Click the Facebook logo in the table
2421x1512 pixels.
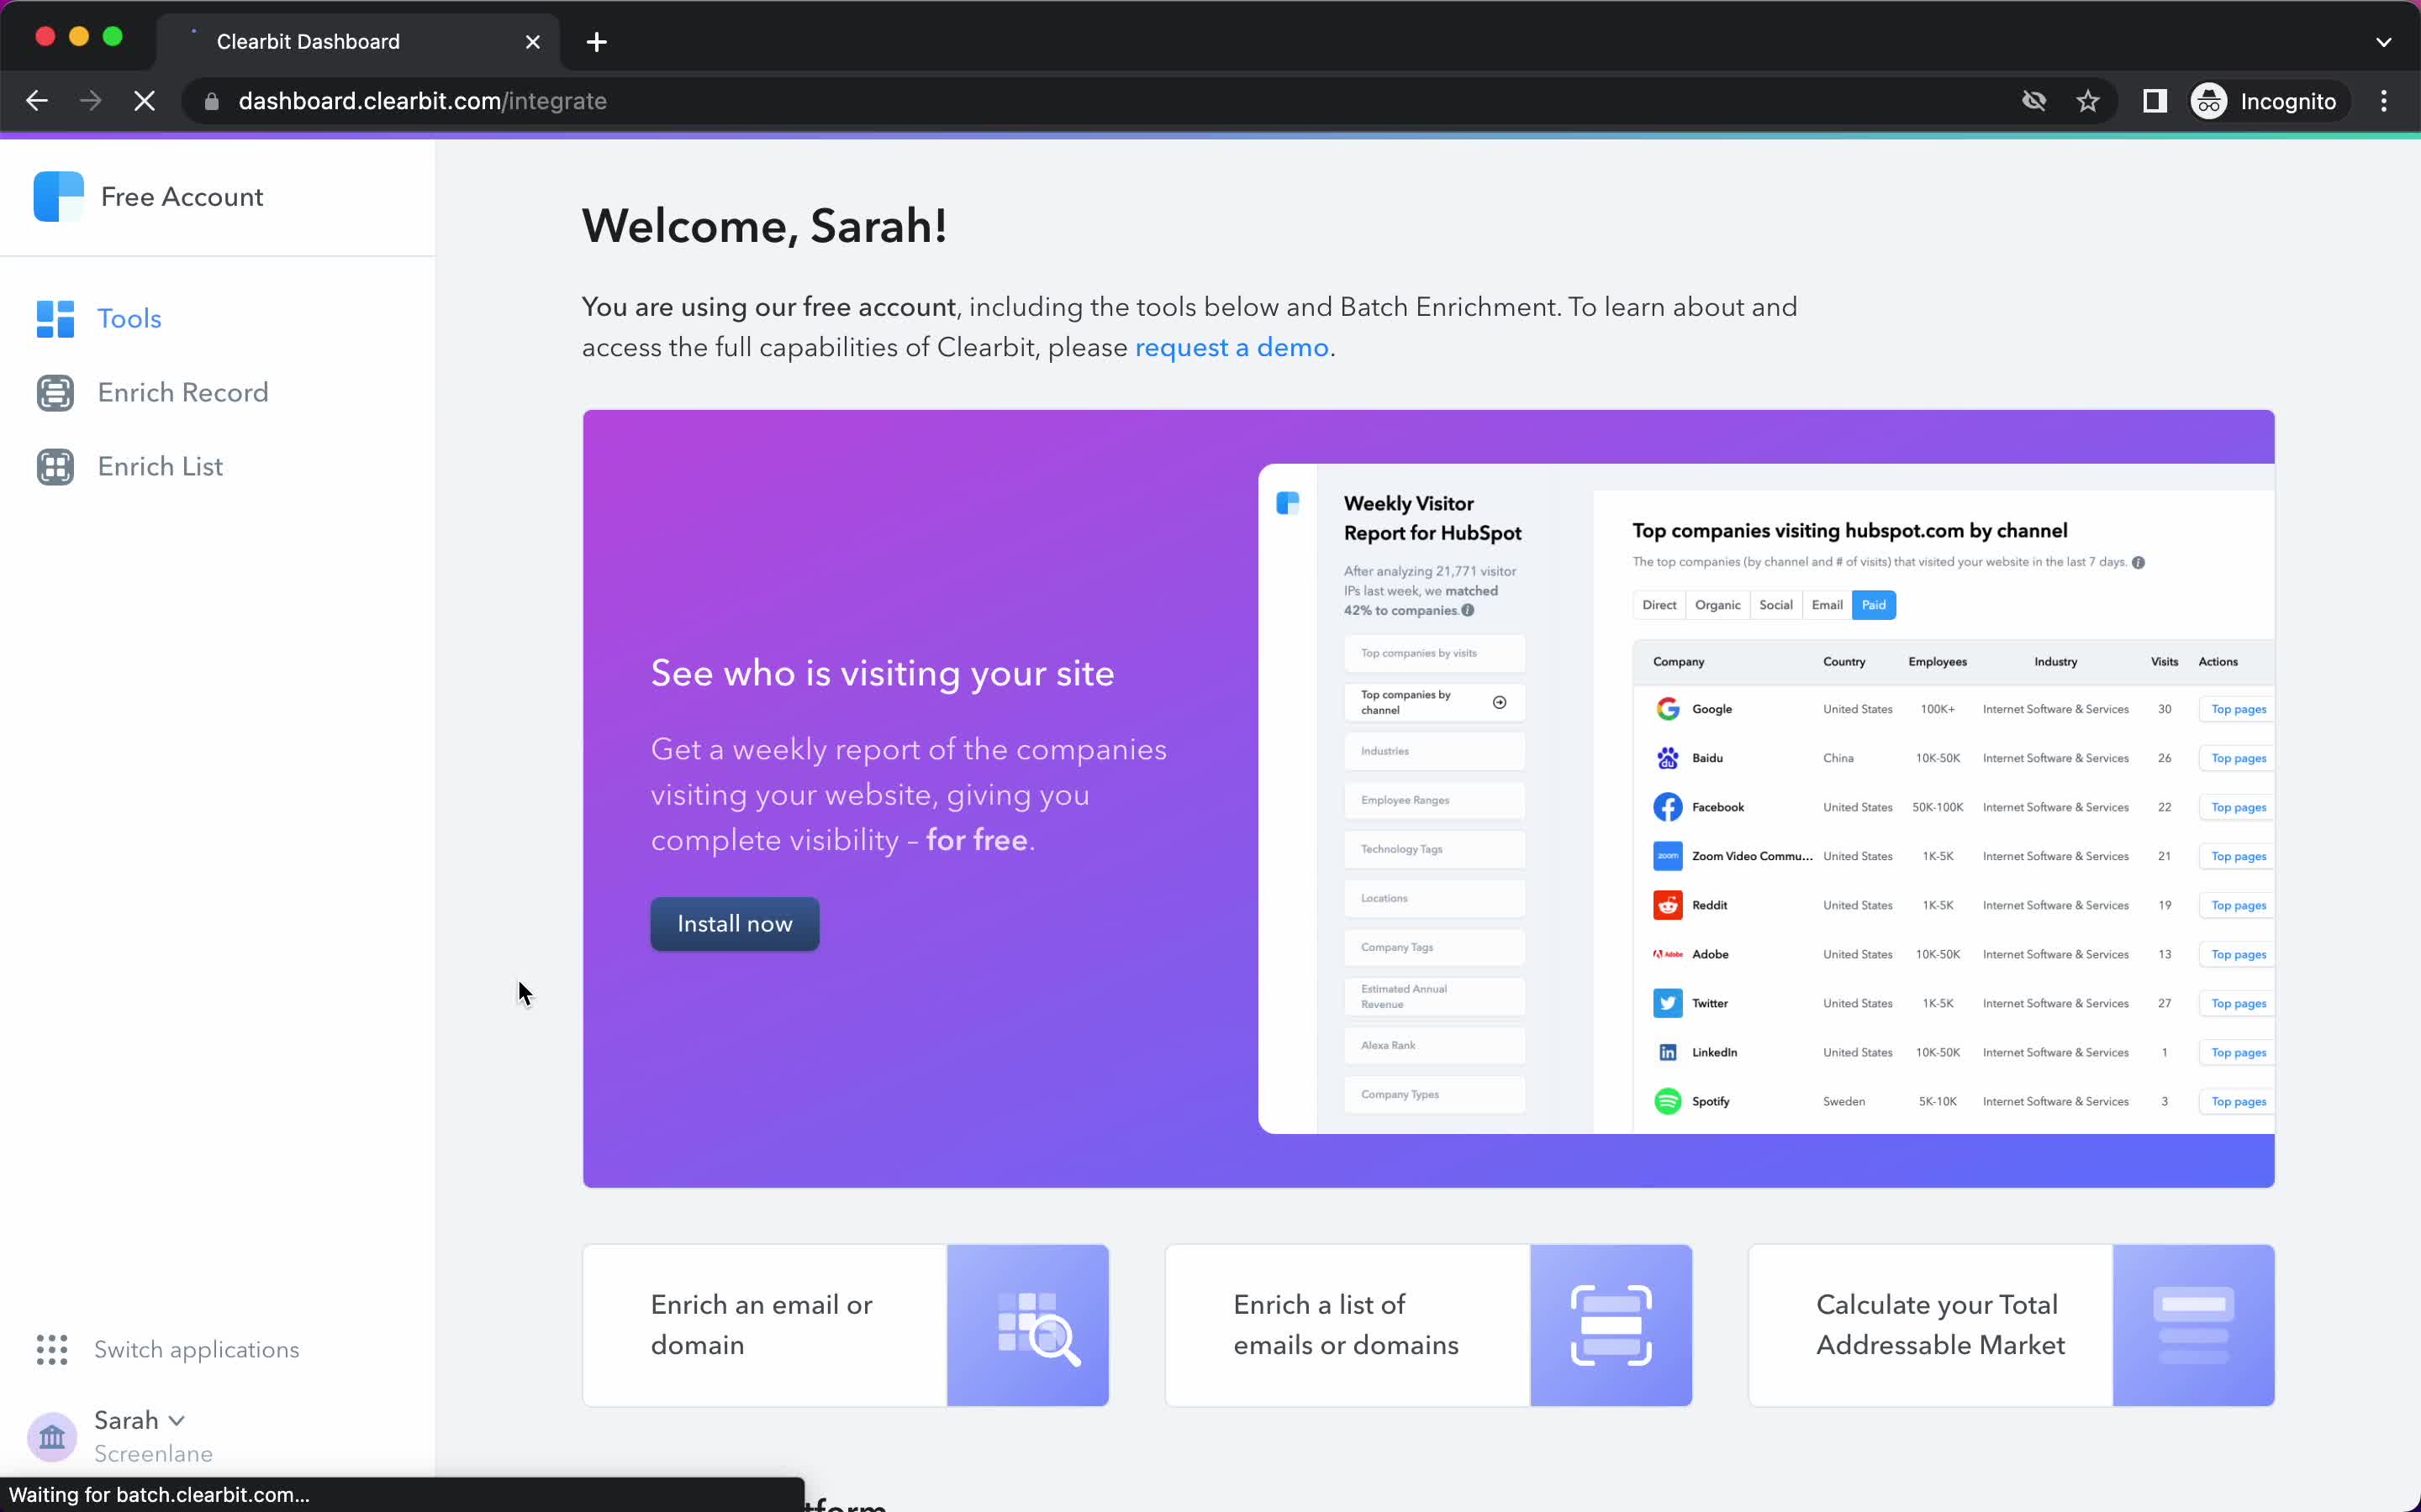click(x=1667, y=807)
